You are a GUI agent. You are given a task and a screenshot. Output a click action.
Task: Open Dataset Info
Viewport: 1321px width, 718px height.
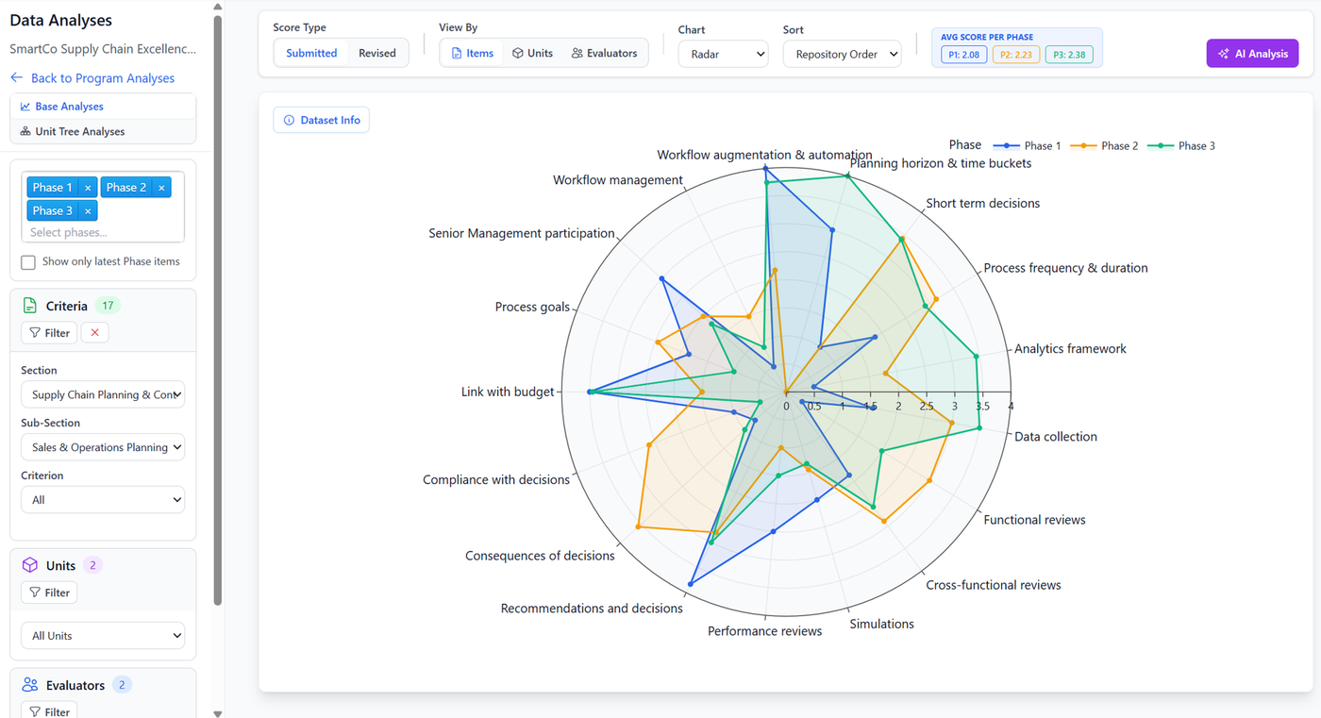[322, 120]
